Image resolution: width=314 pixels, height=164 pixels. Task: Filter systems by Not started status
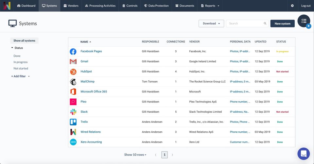(21, 69)
